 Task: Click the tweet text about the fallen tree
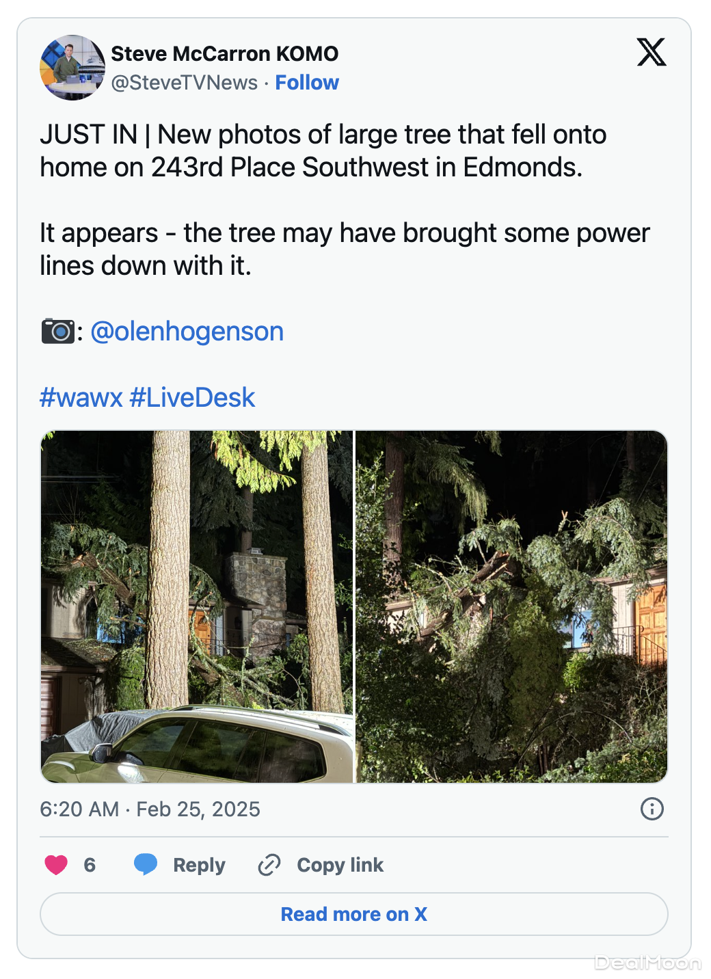(x=323, y=151)
